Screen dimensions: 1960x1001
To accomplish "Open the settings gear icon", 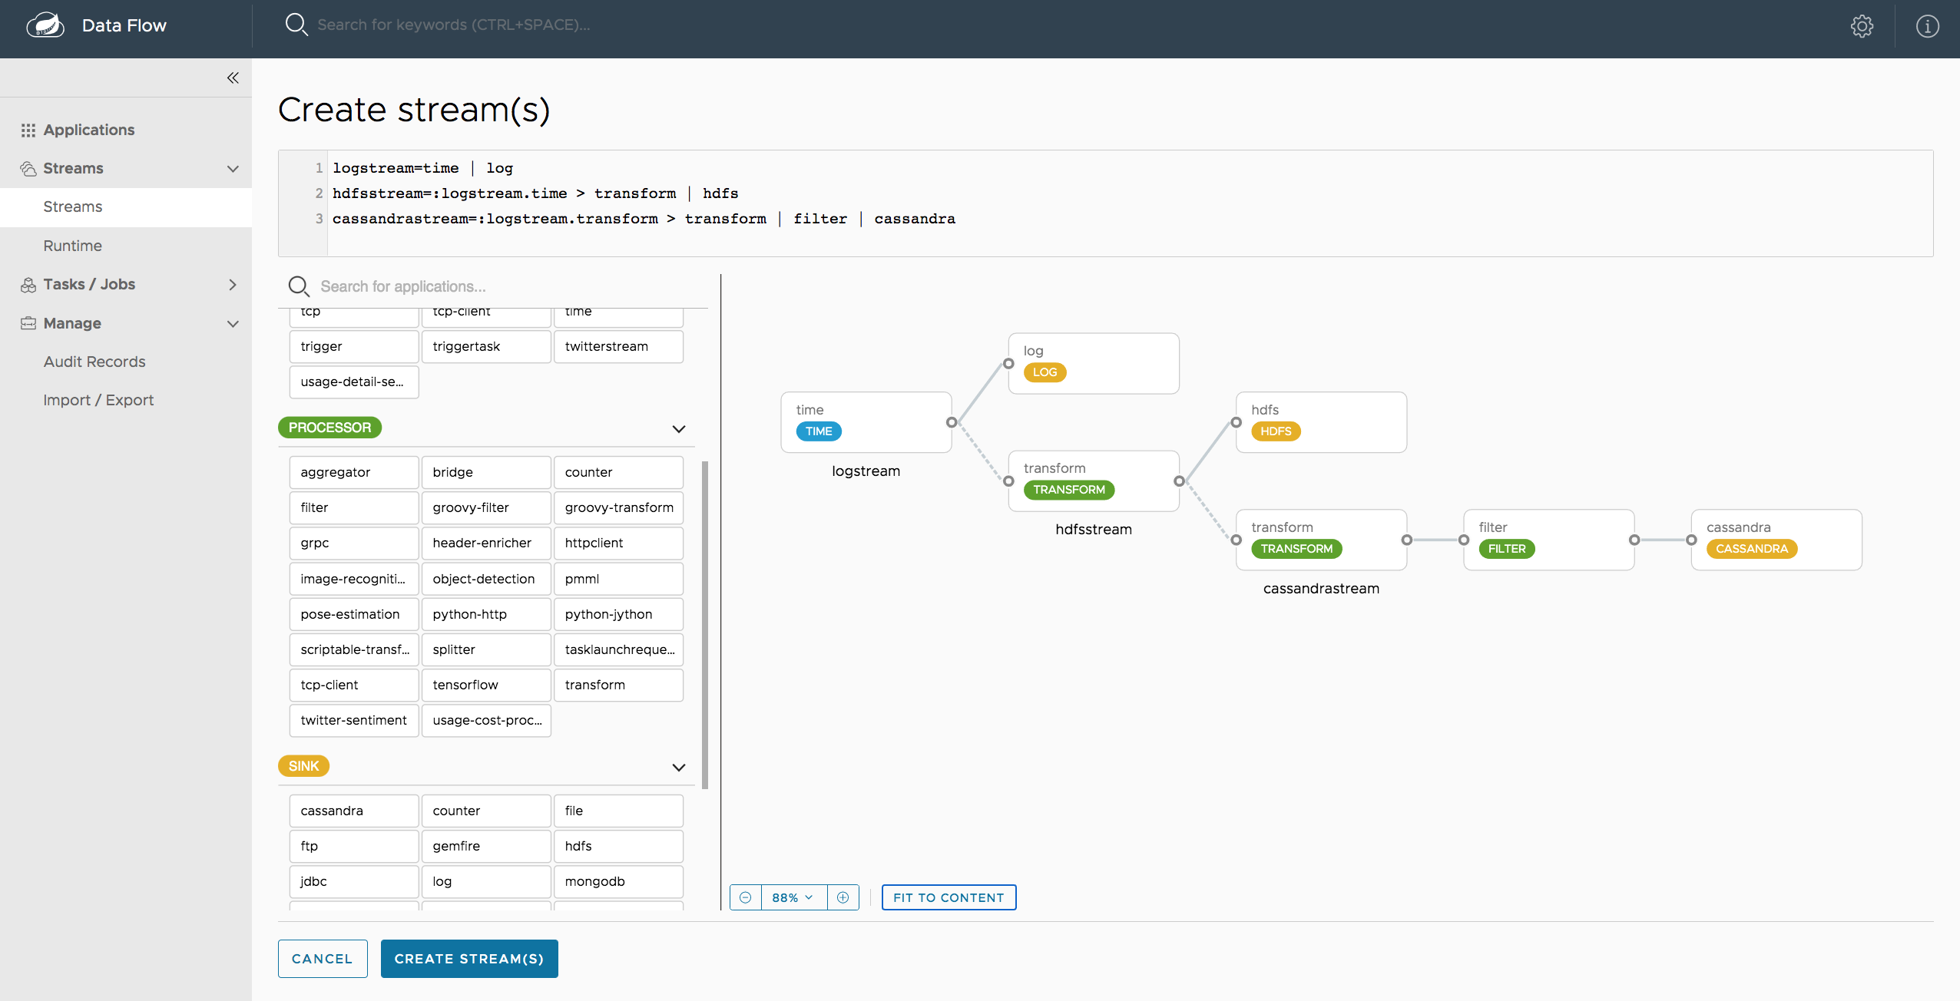I will click(x=1862, y=26).
